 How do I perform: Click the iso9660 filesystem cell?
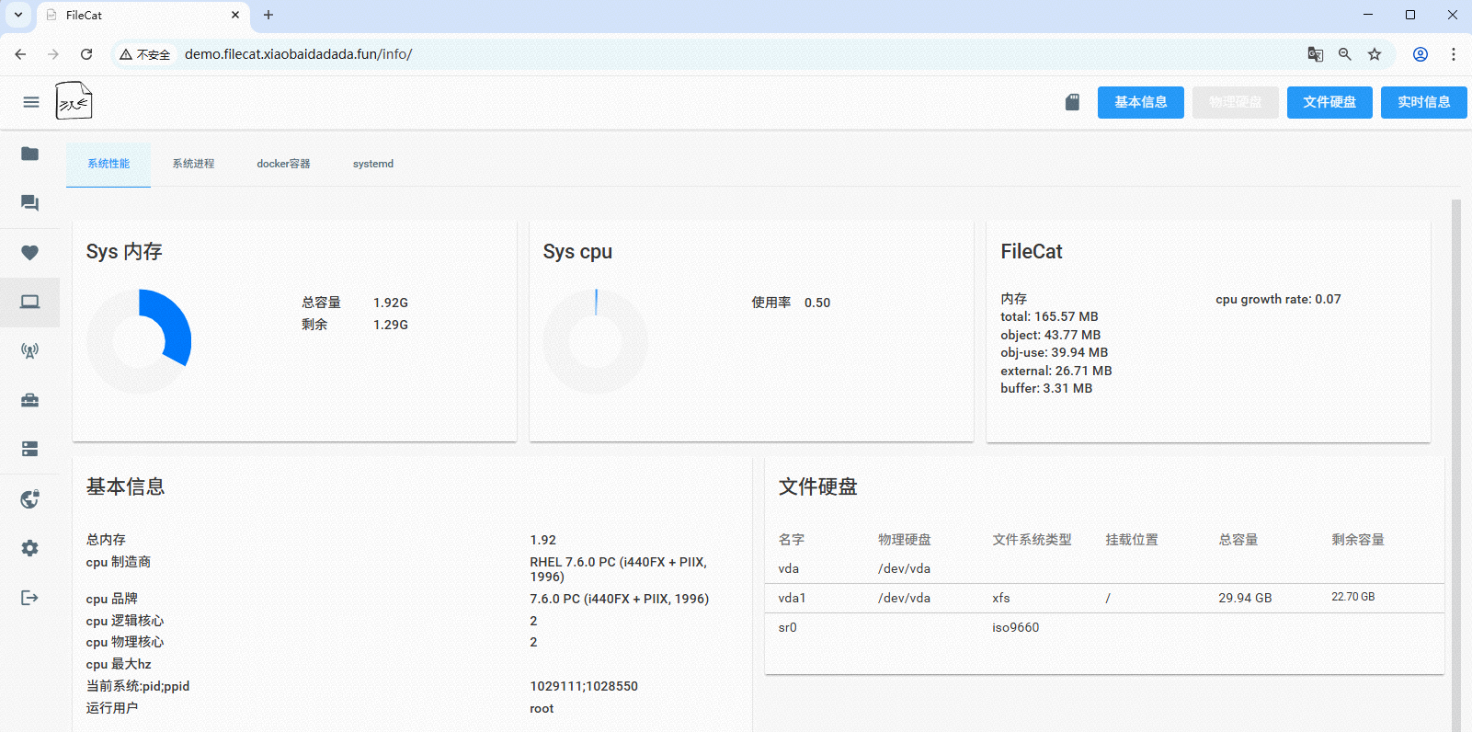(x=1016, y=627)
